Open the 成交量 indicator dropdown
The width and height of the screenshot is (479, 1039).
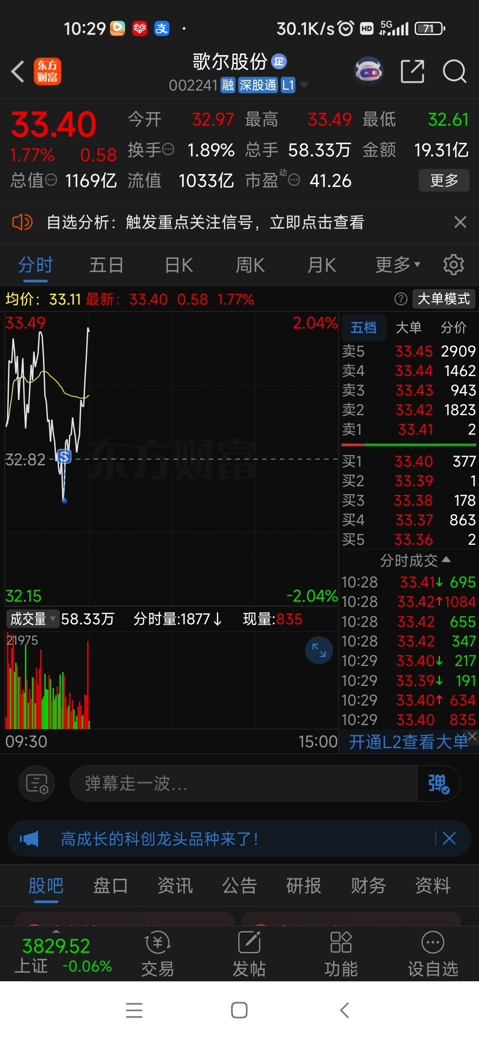pos(33,619)
